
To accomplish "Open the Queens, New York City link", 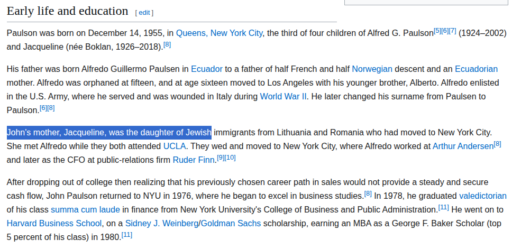I will click(219, 33).
